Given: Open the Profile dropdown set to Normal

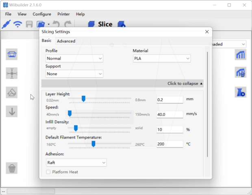Looking at the screenshot, I should (74, 58).
